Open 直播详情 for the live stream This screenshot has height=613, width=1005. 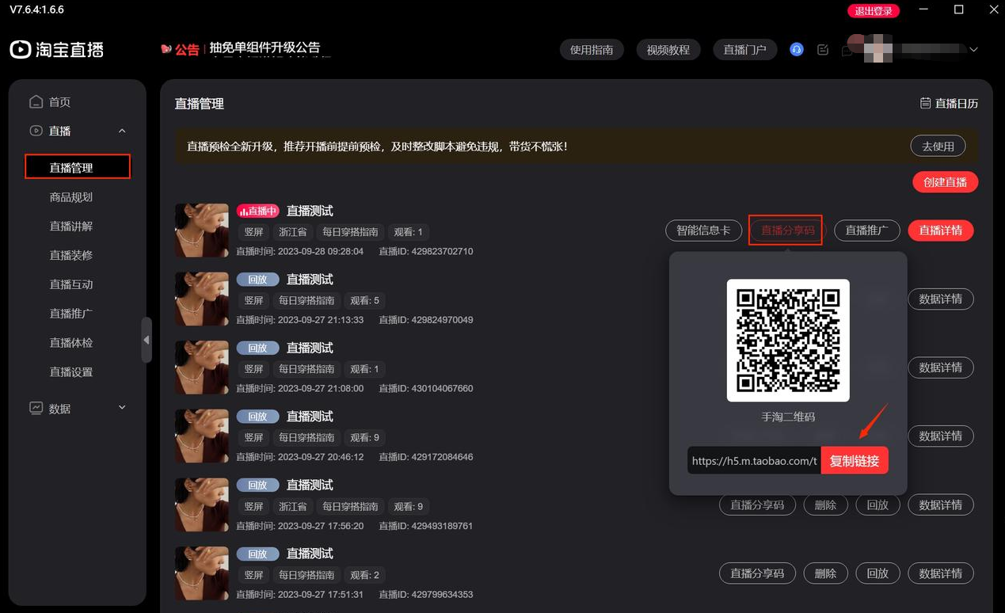(941, 230)
